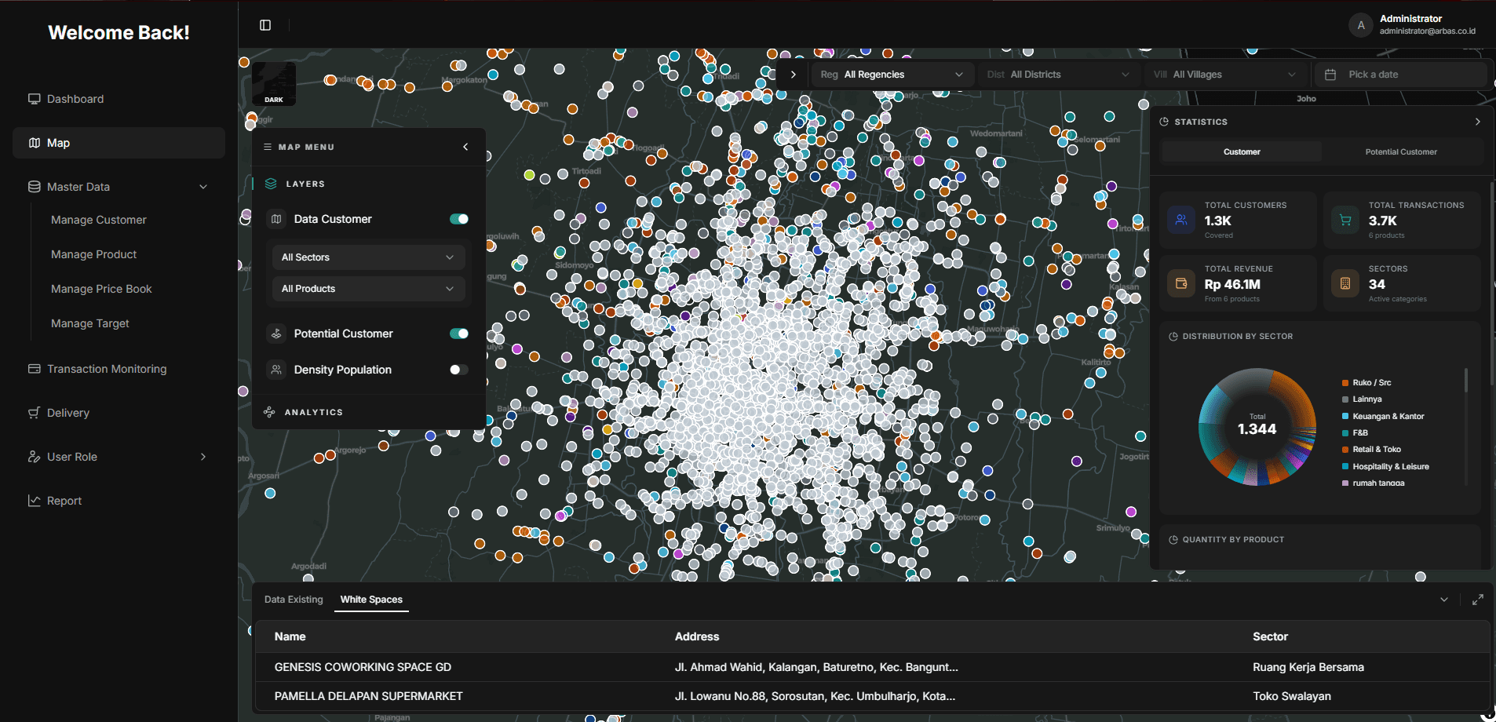Click the Density Population people icon
1496x722 pixels.
[276, 370]
